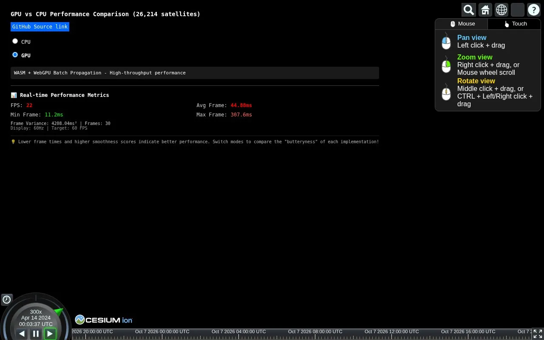This screenshot has width=544, height=340.
Task: Pause the animation
Action: (x=36, y=334)
